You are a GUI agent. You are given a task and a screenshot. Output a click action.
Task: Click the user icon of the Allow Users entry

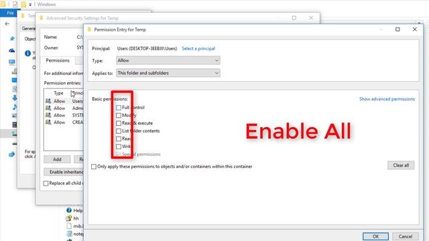tap(48, 101)
